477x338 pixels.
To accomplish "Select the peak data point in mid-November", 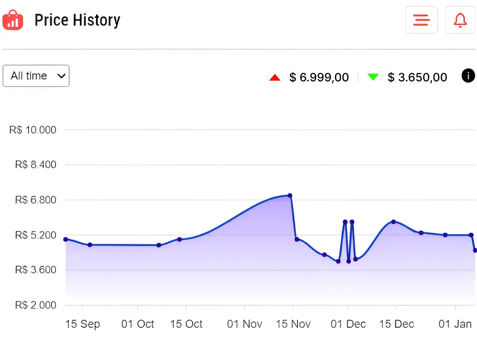I will (x=290, y=196).
